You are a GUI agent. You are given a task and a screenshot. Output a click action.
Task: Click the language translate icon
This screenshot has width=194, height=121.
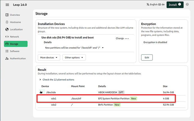coord(148,4)
